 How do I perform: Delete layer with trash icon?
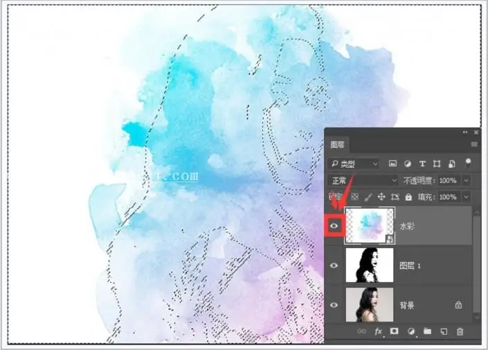(460, 331)
